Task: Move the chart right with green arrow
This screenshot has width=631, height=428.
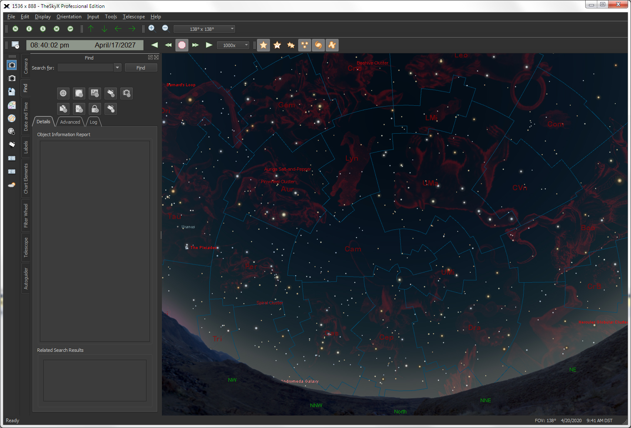Action: 132,29
